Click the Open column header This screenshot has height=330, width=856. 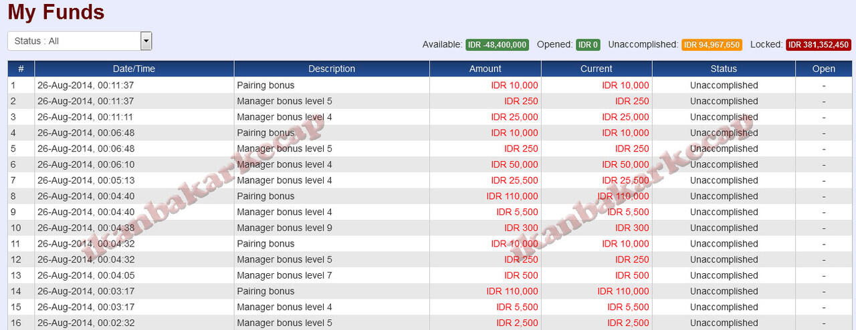(x=823, y=69)
